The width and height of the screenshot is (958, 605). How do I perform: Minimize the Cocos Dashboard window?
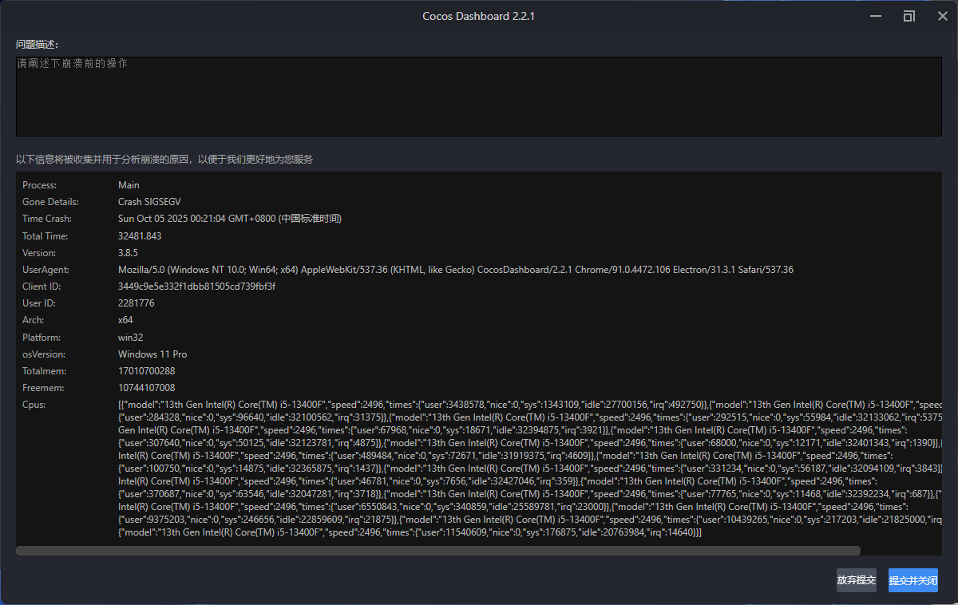coord(875,16)
